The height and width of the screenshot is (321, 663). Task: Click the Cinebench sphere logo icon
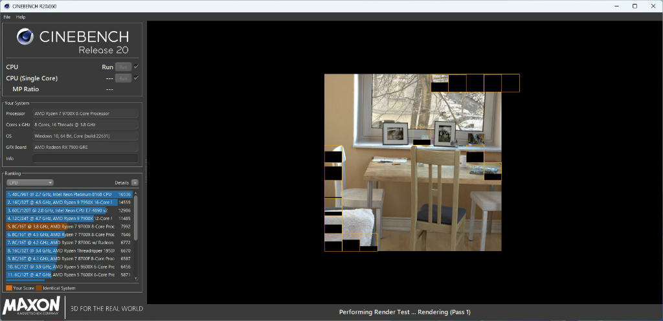(x=25, y=37)
